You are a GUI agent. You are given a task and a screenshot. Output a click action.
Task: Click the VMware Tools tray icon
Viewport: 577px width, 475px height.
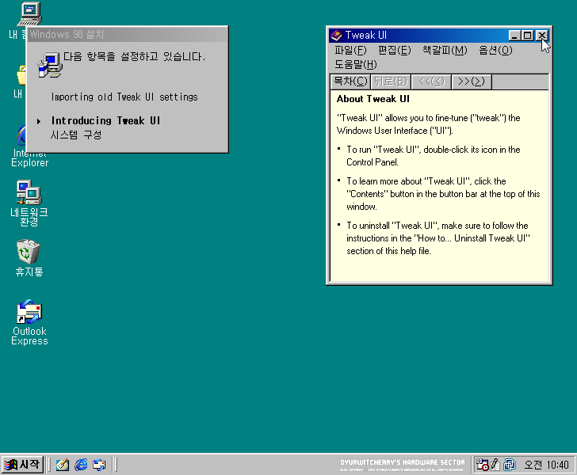click(510, 465)
